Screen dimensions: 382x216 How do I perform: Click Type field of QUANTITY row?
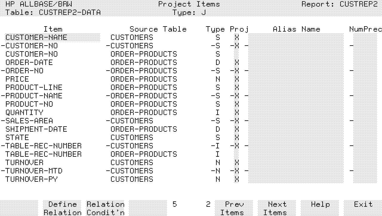point(218,113)
